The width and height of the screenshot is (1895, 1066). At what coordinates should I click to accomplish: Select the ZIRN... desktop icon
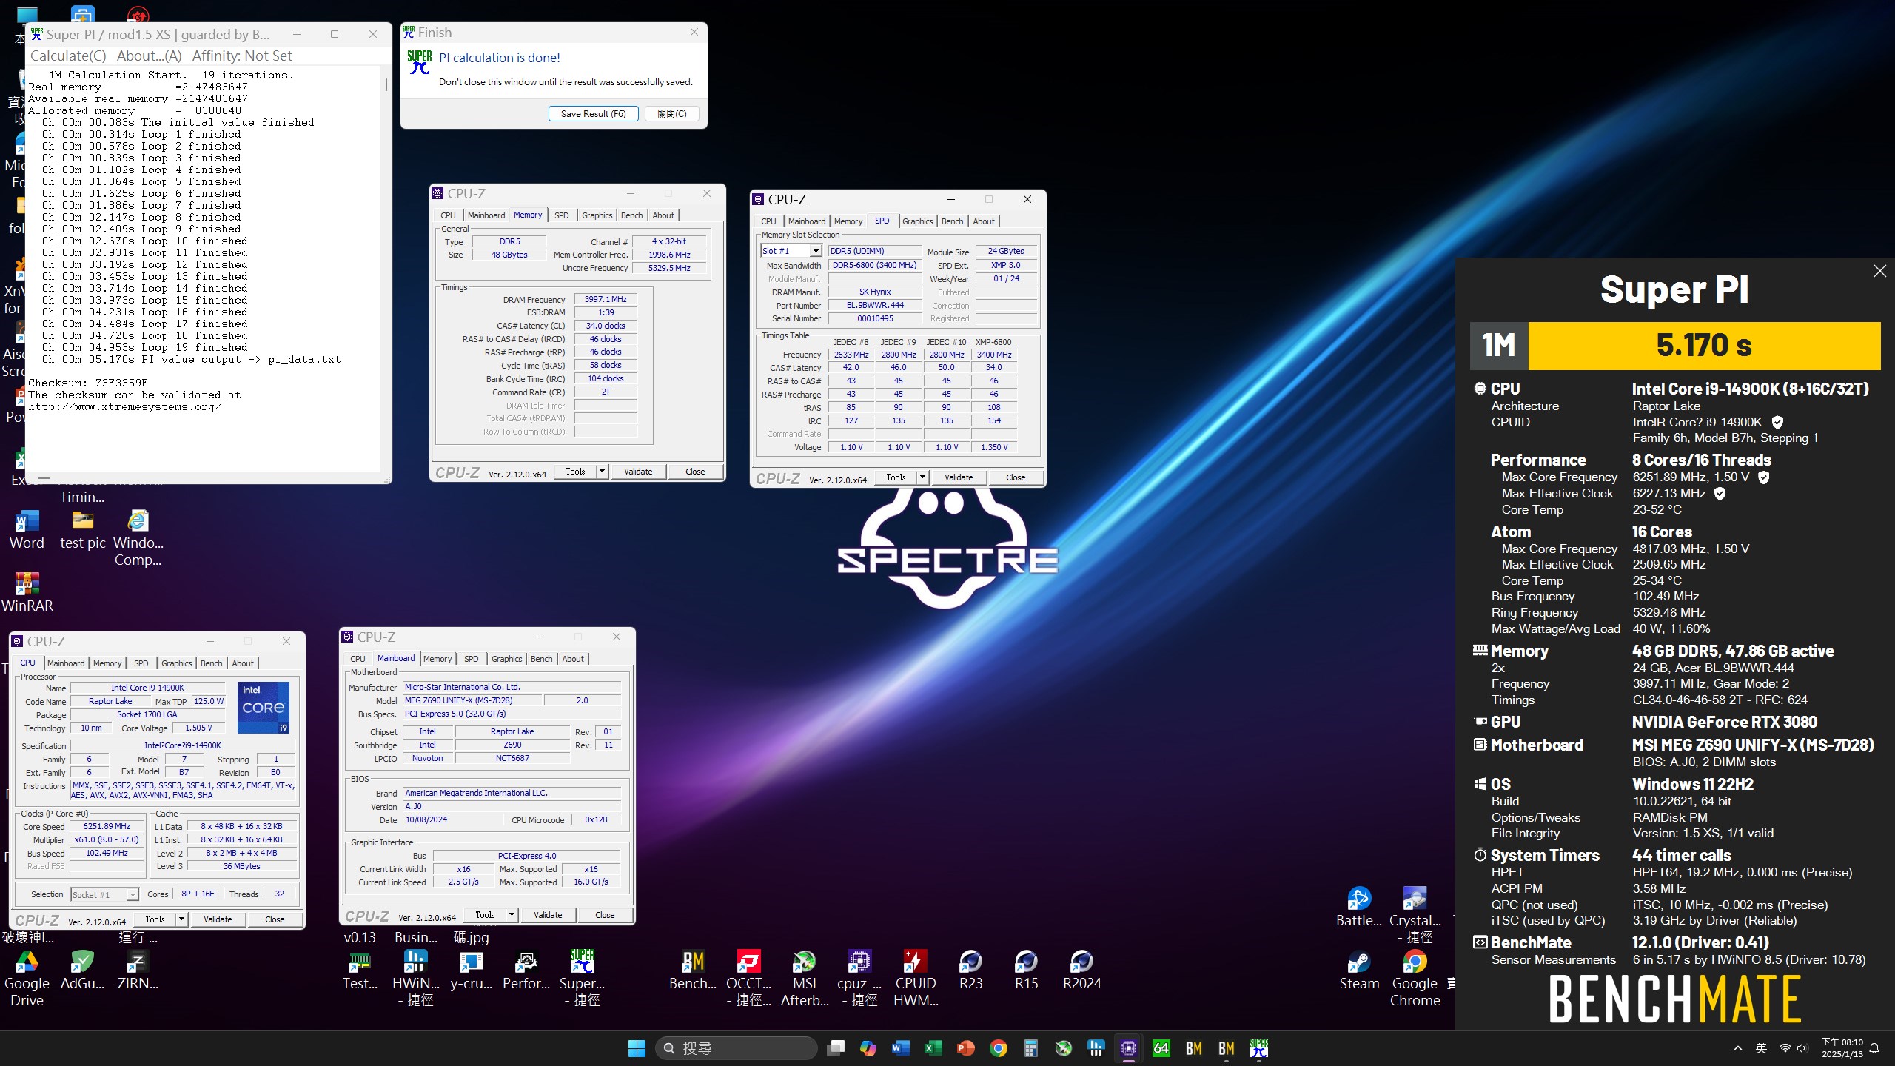point(138,970)
